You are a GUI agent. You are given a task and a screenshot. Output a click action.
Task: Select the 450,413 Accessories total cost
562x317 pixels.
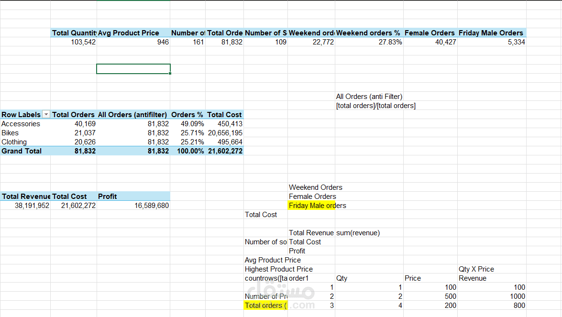[224, 123]
